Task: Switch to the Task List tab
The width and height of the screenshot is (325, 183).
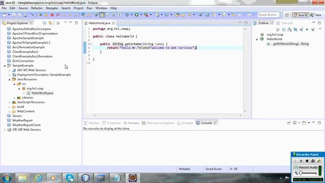Action: point(284,23)
